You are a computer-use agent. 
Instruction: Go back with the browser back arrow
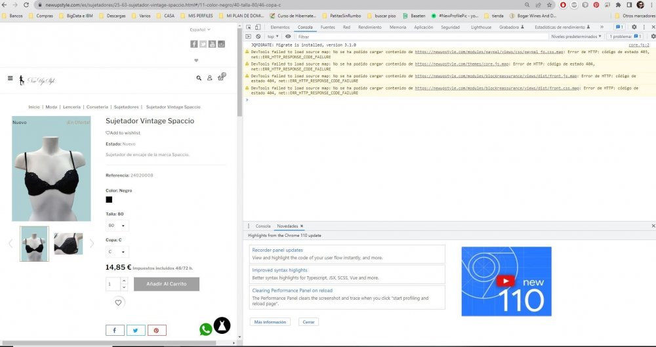(x=5, y=5)
